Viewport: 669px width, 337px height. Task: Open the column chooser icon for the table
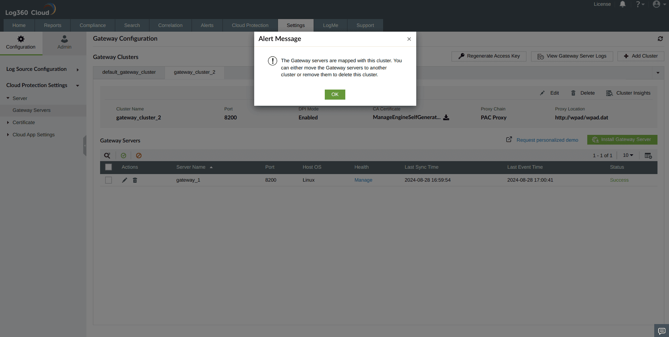pos(648,155)
